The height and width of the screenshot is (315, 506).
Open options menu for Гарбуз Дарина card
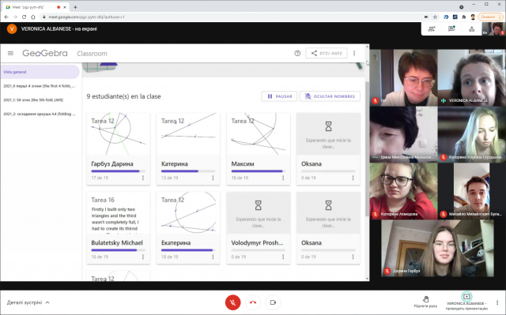pyautogui.click(x=143, y=178)
